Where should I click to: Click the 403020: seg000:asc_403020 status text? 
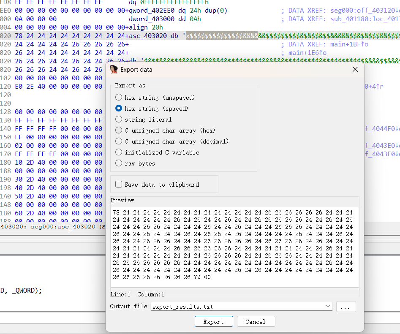pyautogui.click(x=48, y=227)
